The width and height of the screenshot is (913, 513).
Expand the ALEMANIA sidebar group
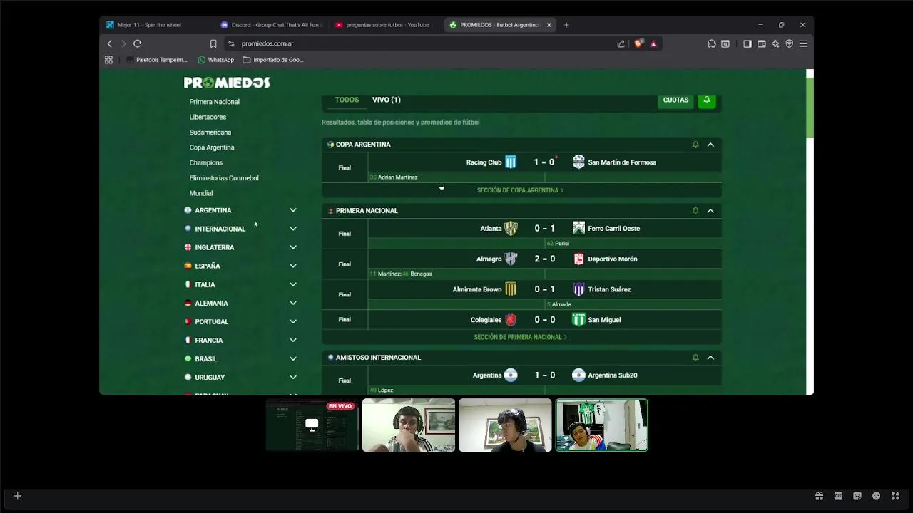(x=293, y=303)
